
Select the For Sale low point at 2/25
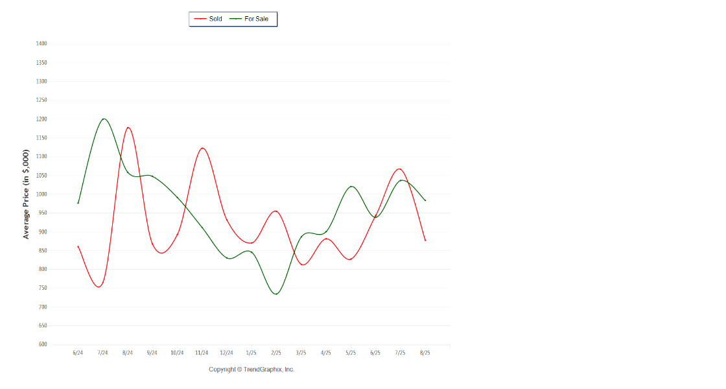(x=276, y=294)
